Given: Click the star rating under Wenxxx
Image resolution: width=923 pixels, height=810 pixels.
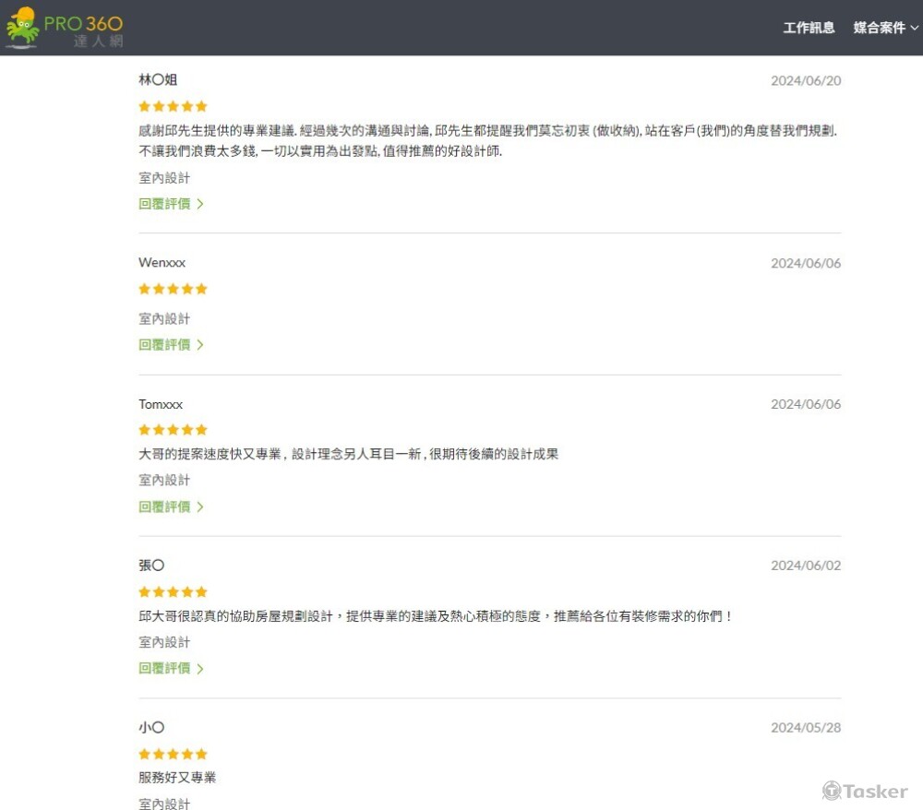Looking at the screenshot, I should pos(173,289).
